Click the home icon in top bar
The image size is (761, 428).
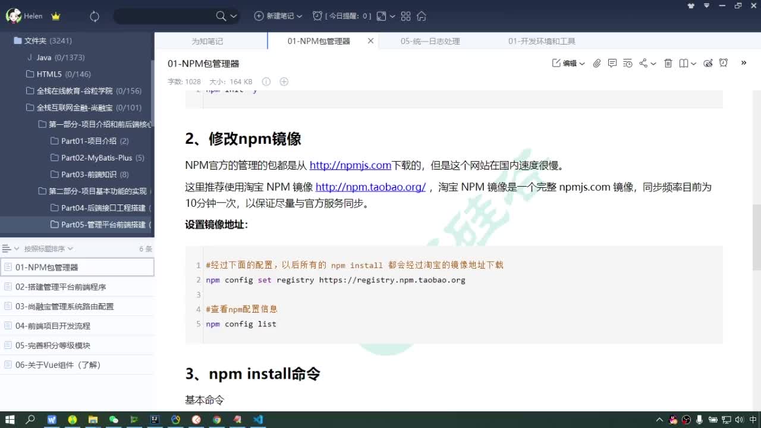[422, 16]
